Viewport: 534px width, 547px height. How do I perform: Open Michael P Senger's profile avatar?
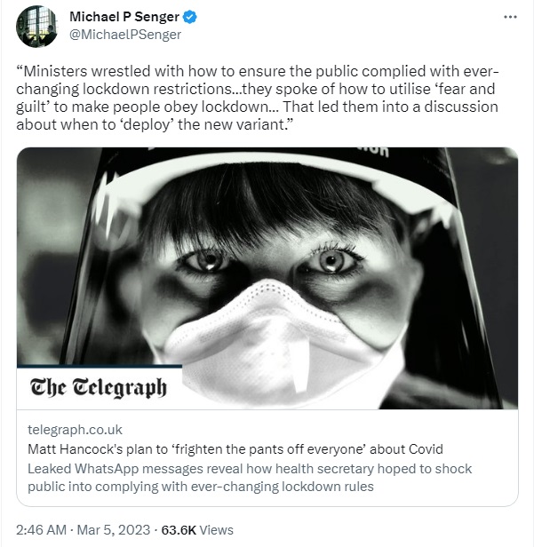point(37,26)
